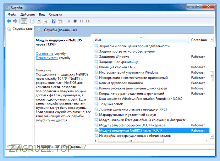Viewport: 220px width, 161px height.
Task: Sort by the Имя column header
Action: pyautogui.click(x=141, y=40)
